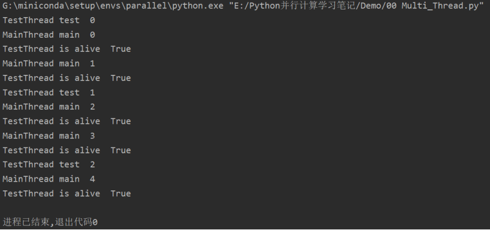Screen dimensions: 490x230
Task: Select the first 'TestThread test 0' line
Action: pos(49,20)
